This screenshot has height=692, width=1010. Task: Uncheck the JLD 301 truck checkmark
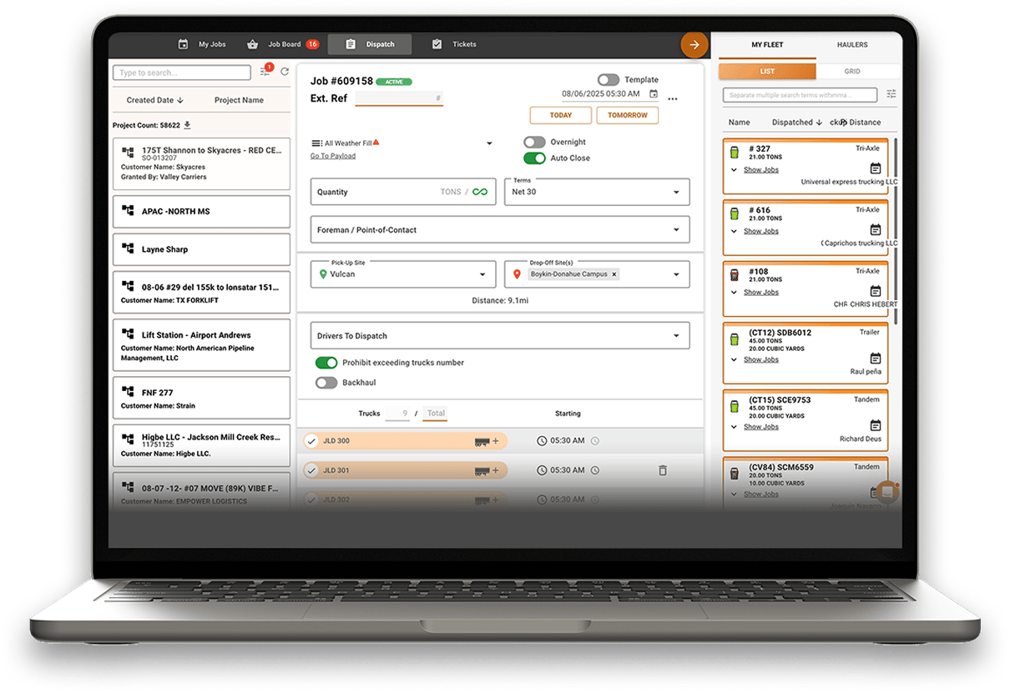311,470
